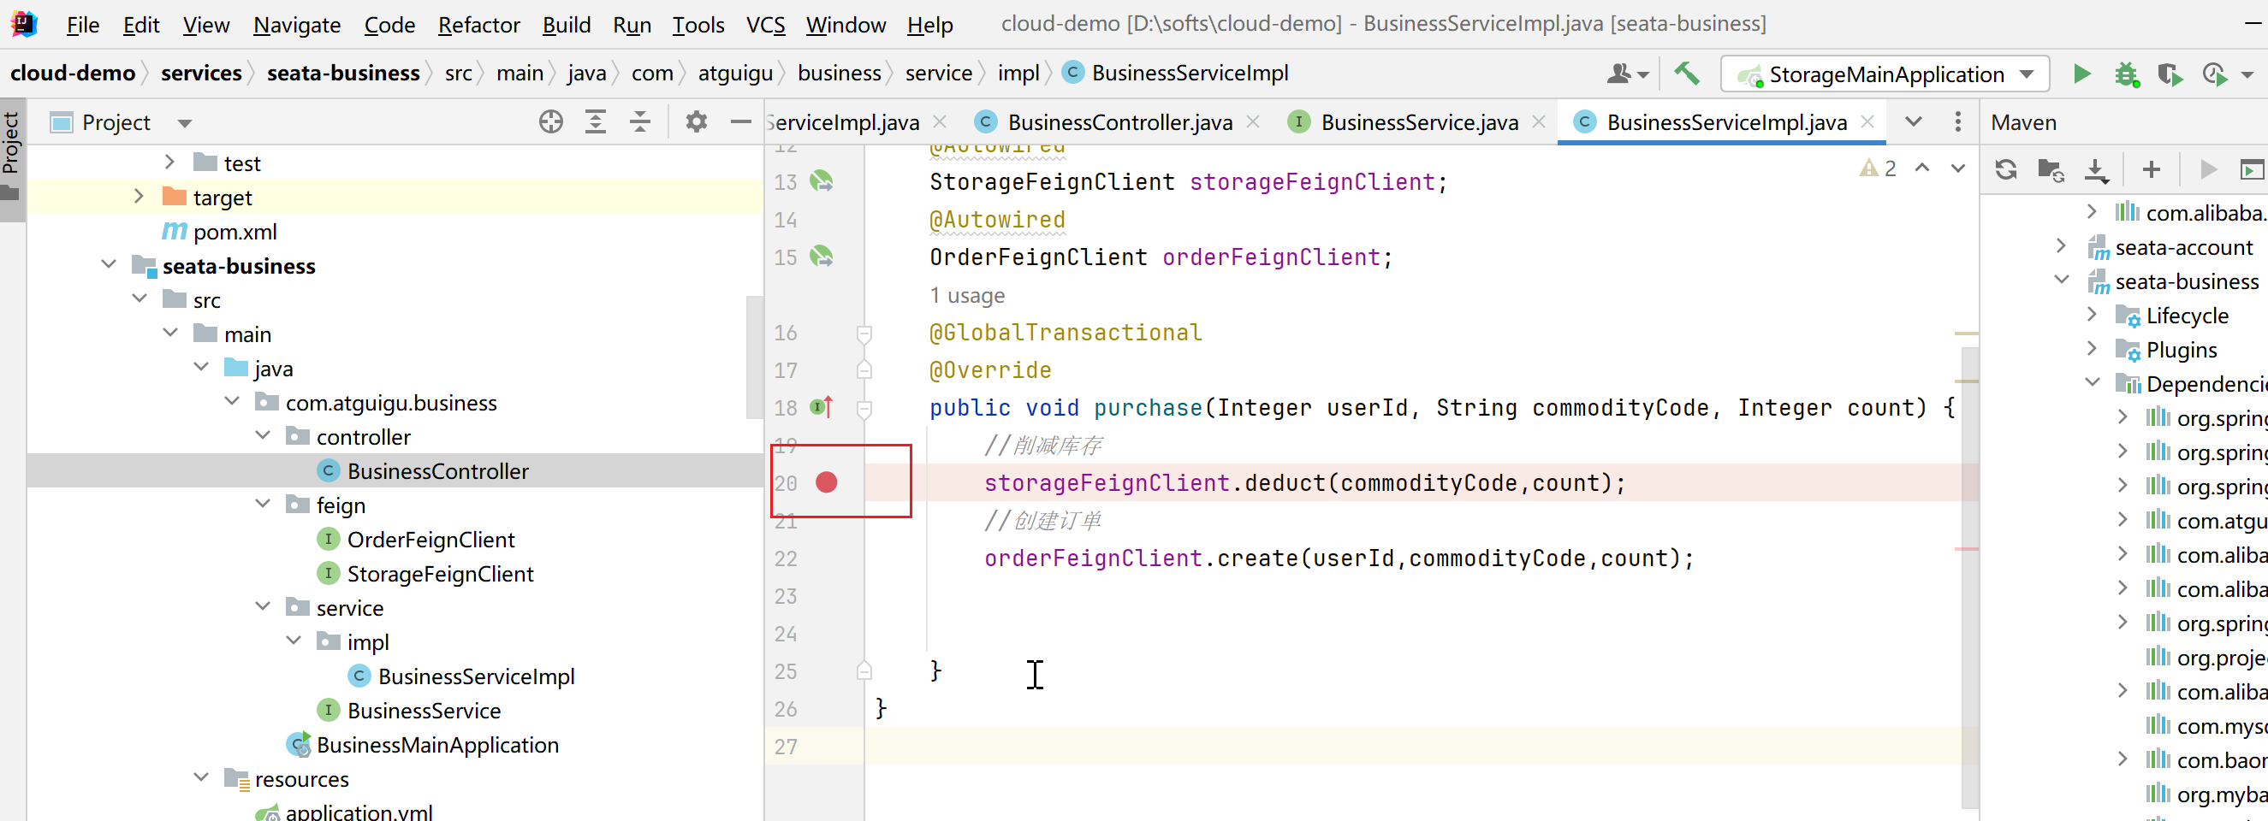Go to previous highlighted error arrow
Screen dimensions: 2268x821
[x=1922, y=168]
